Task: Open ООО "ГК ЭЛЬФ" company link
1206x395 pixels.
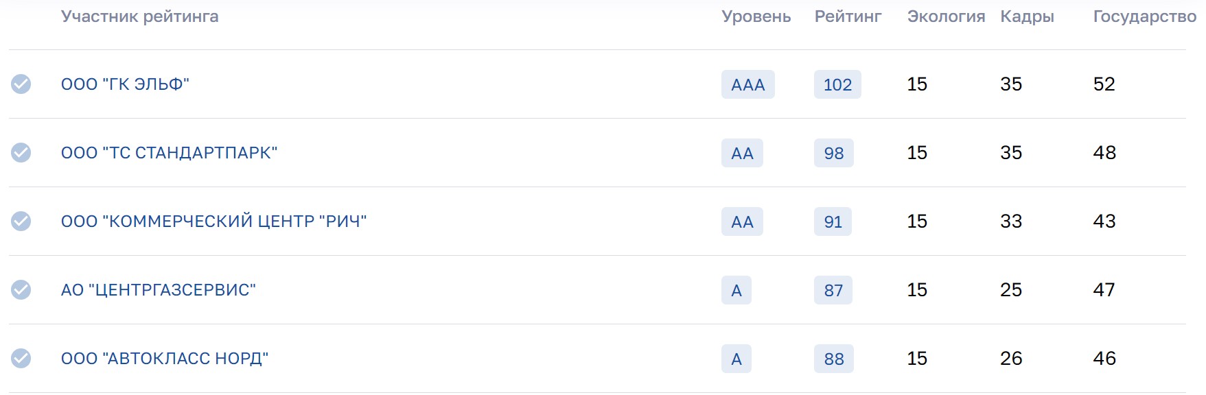Action: click(125, 84)
